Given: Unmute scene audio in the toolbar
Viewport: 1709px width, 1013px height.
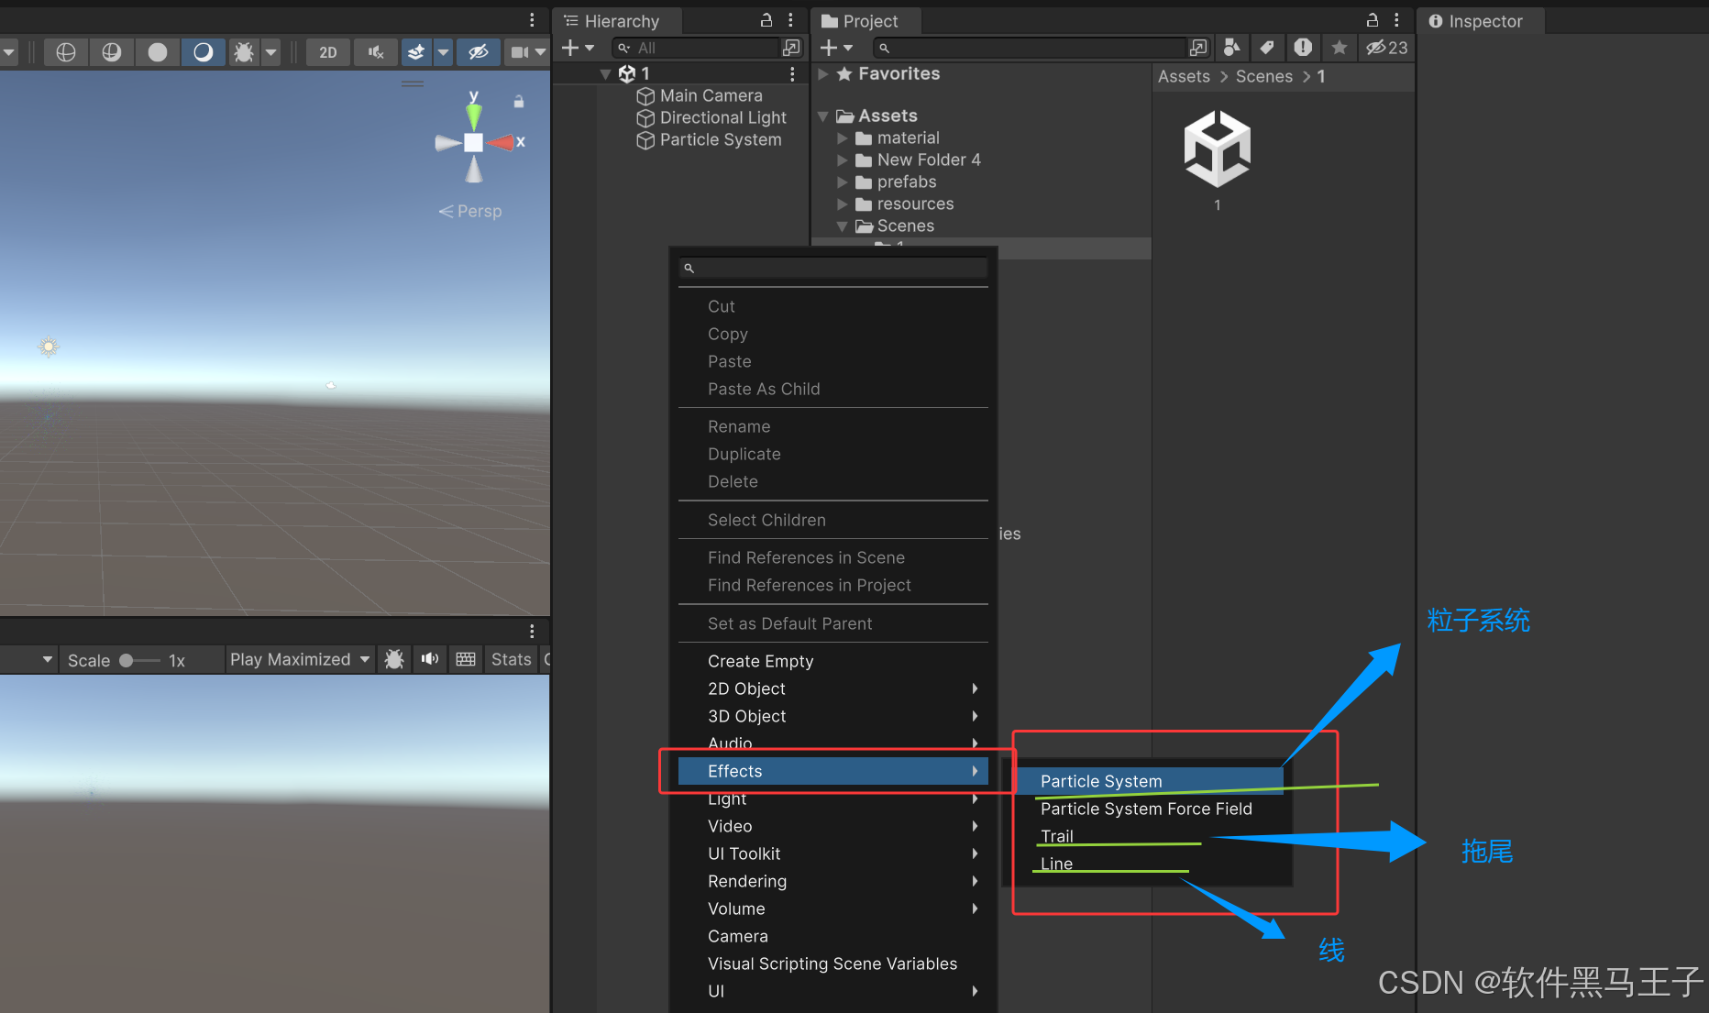Looking at the screenshot, I should (375, 52).
